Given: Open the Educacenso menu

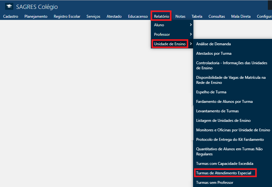Looking at the screenshot, I should 138,16.
